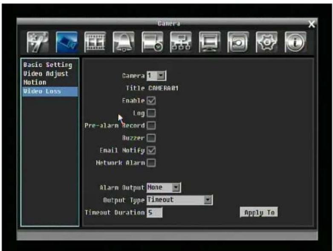The height and width of the screenshot is (251, 333).
Task: Go to Video Adjust page
Action: click(46, 74)
